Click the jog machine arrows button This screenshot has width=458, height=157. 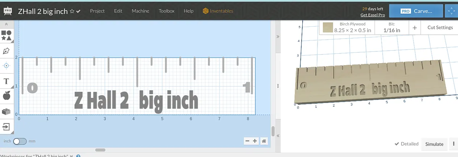(452, 11)
